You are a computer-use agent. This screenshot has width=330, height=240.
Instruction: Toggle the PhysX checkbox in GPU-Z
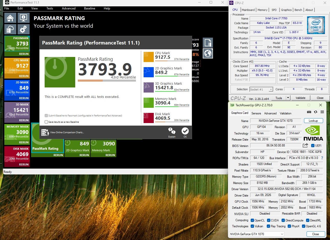tap(289, 226)
